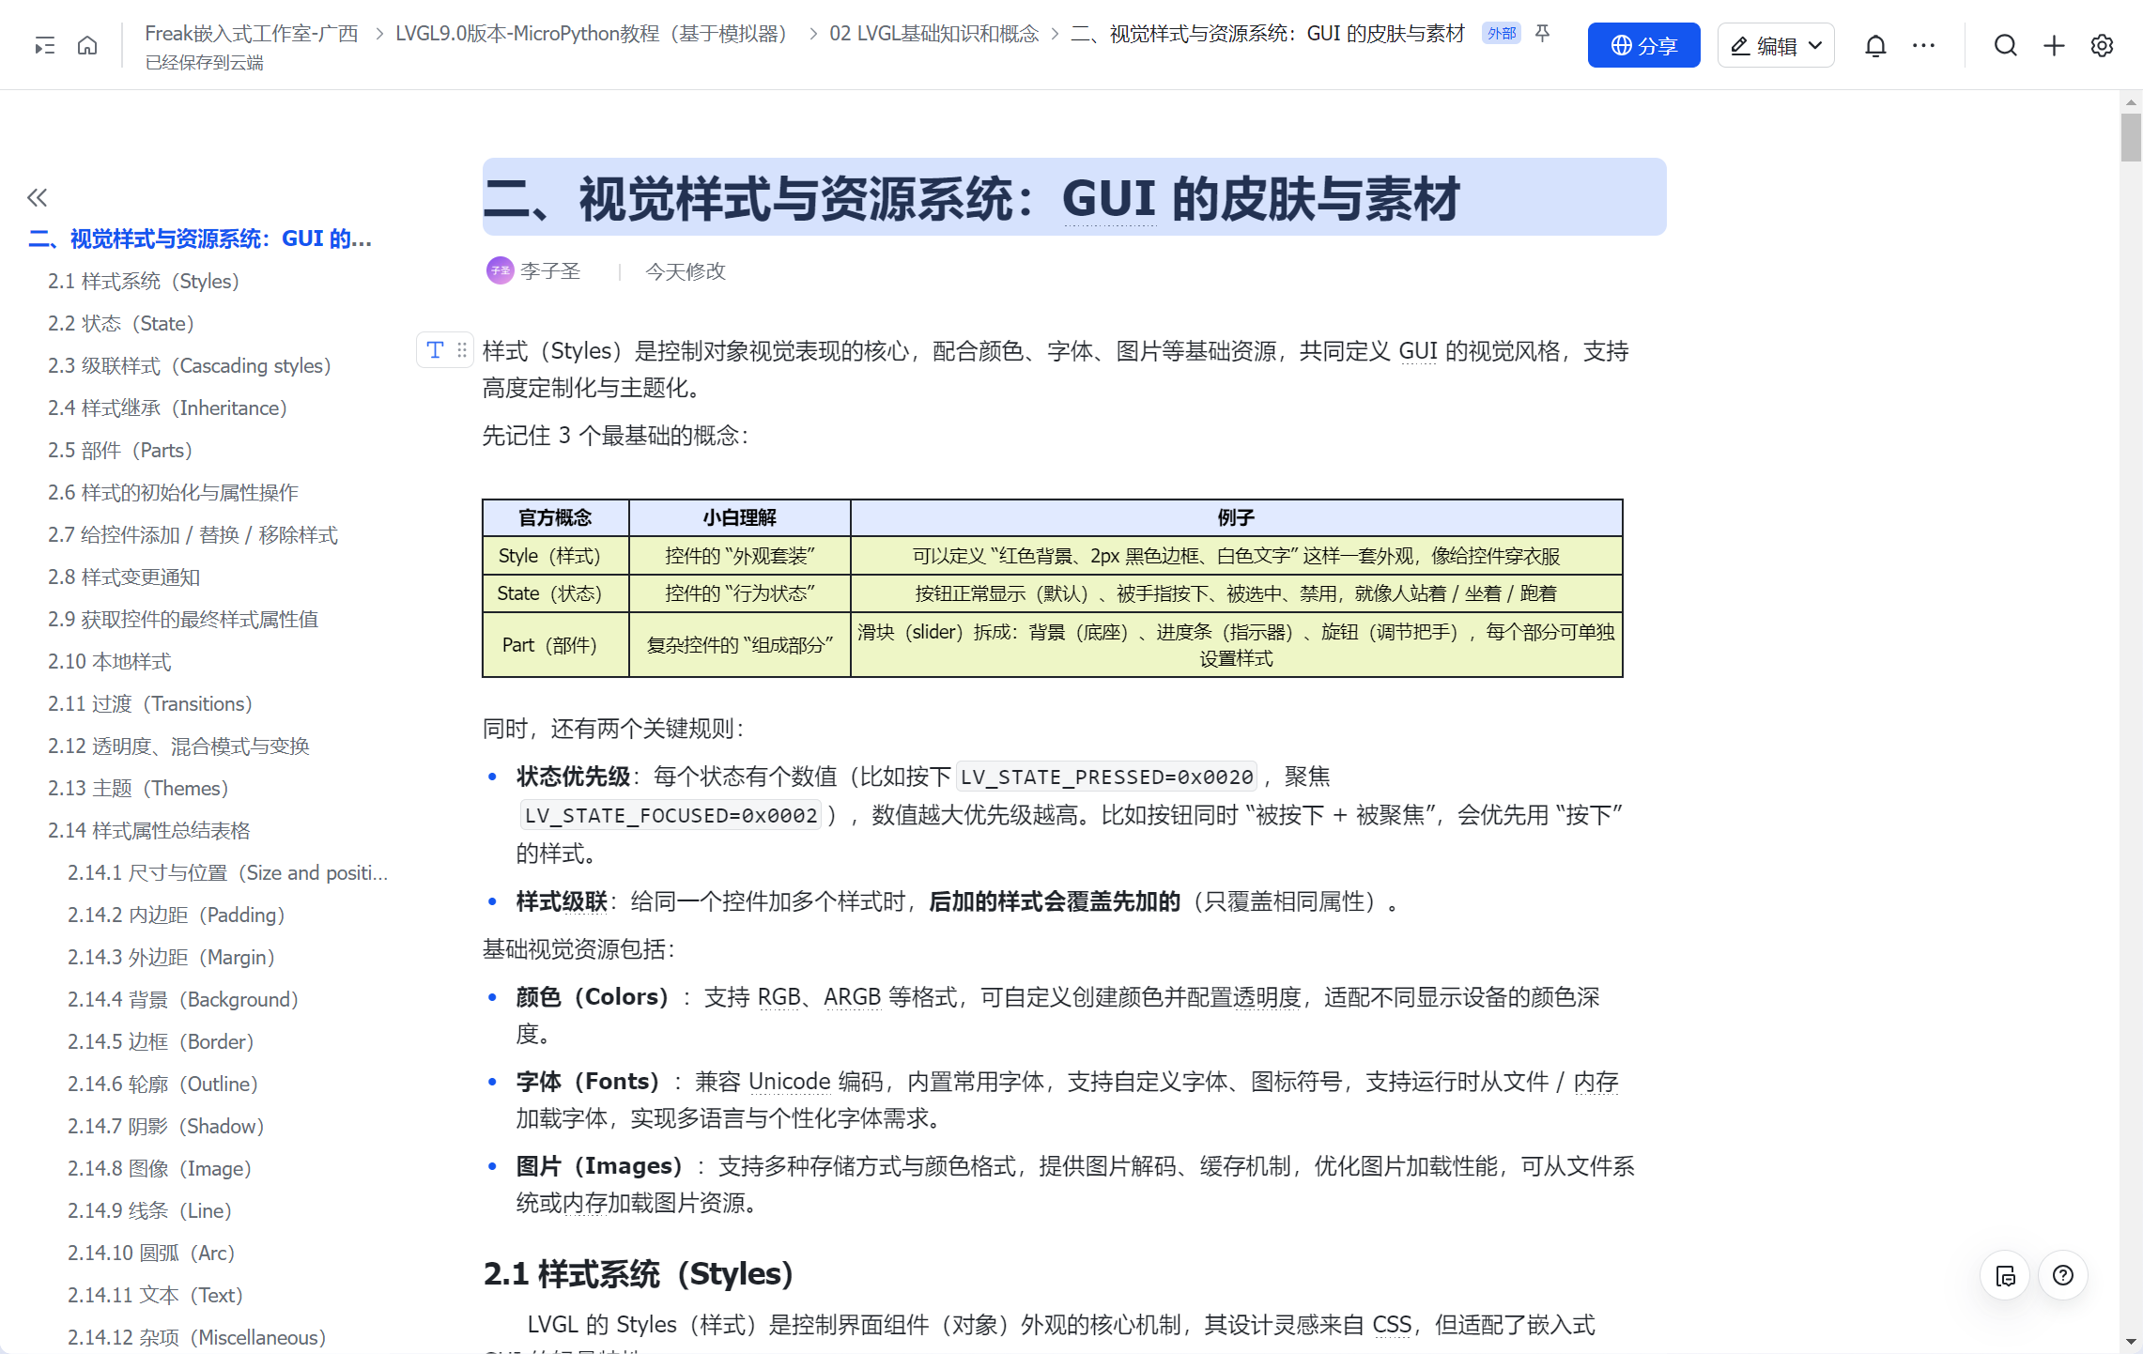Open the more options ellipsis
Viewport: 2143px width, 1354px height.
[x=1923, y=45]
